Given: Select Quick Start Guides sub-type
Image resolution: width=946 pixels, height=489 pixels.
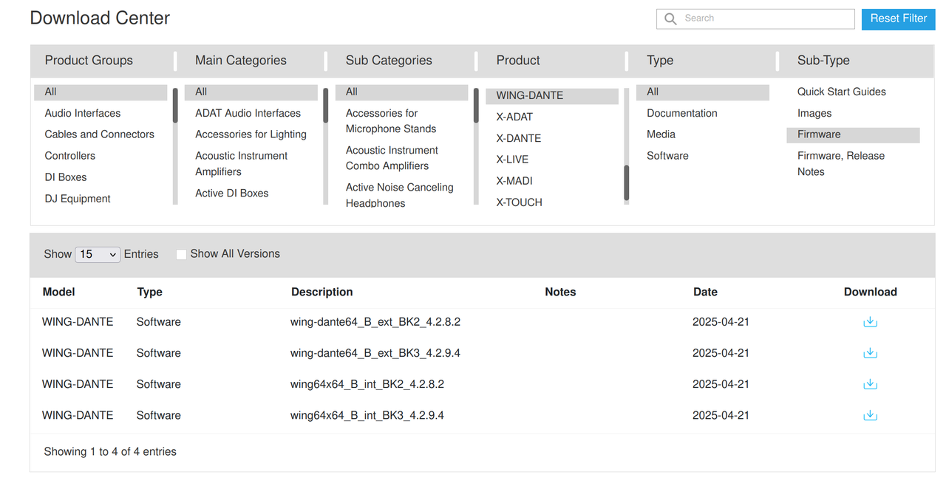Looking at the screenshot, I should click(x=842, y=92).
